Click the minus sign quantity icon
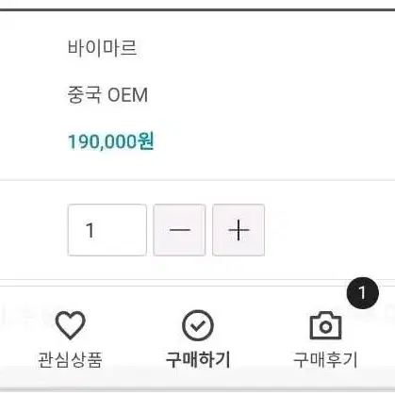The image size is (395, 395). coord(179,230)
